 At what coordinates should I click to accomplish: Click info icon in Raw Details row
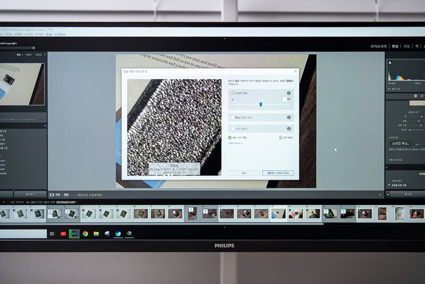coord(288,118)
